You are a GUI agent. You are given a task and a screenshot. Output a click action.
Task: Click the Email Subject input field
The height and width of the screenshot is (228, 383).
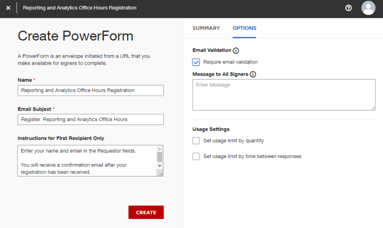90,120
